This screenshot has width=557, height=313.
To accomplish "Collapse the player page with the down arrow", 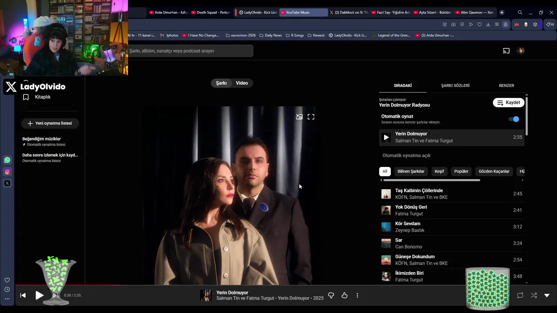I will click(547, 296).
